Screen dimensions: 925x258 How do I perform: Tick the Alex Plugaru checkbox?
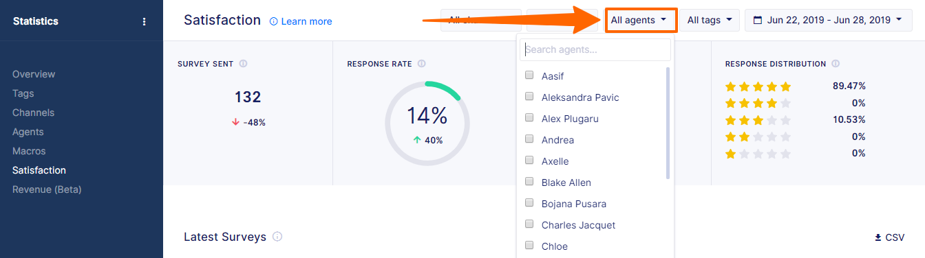click(x=529, y=118)
